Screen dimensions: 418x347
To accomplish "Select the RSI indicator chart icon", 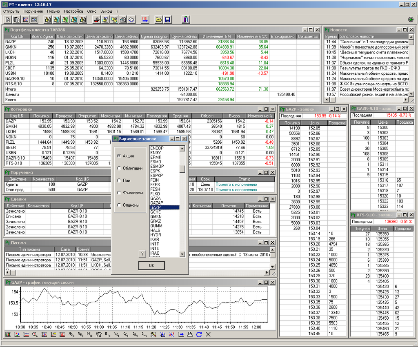I will 80,334.
